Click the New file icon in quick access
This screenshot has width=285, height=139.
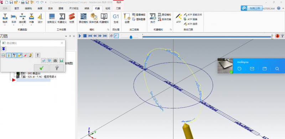pyautogui.click(x=7, y=2)
